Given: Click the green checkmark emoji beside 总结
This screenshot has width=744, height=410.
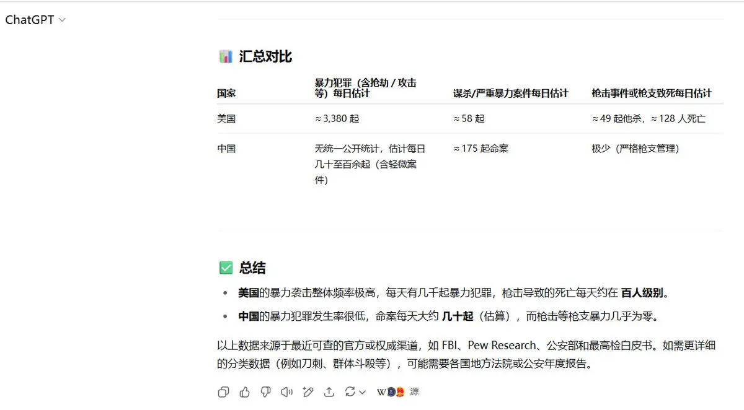Looking at the screenshot, I should (x=226, y=268).
